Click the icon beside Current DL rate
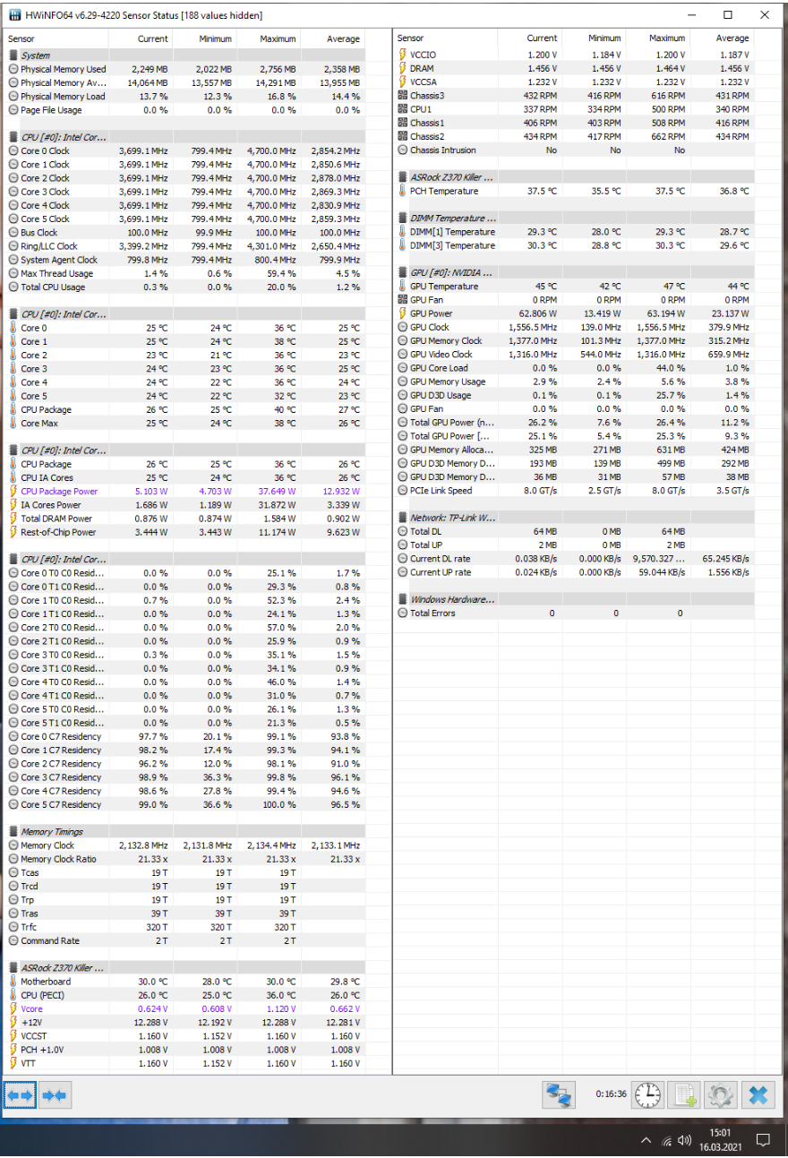This screenshot has height=1158, width=788. (402, 559)
